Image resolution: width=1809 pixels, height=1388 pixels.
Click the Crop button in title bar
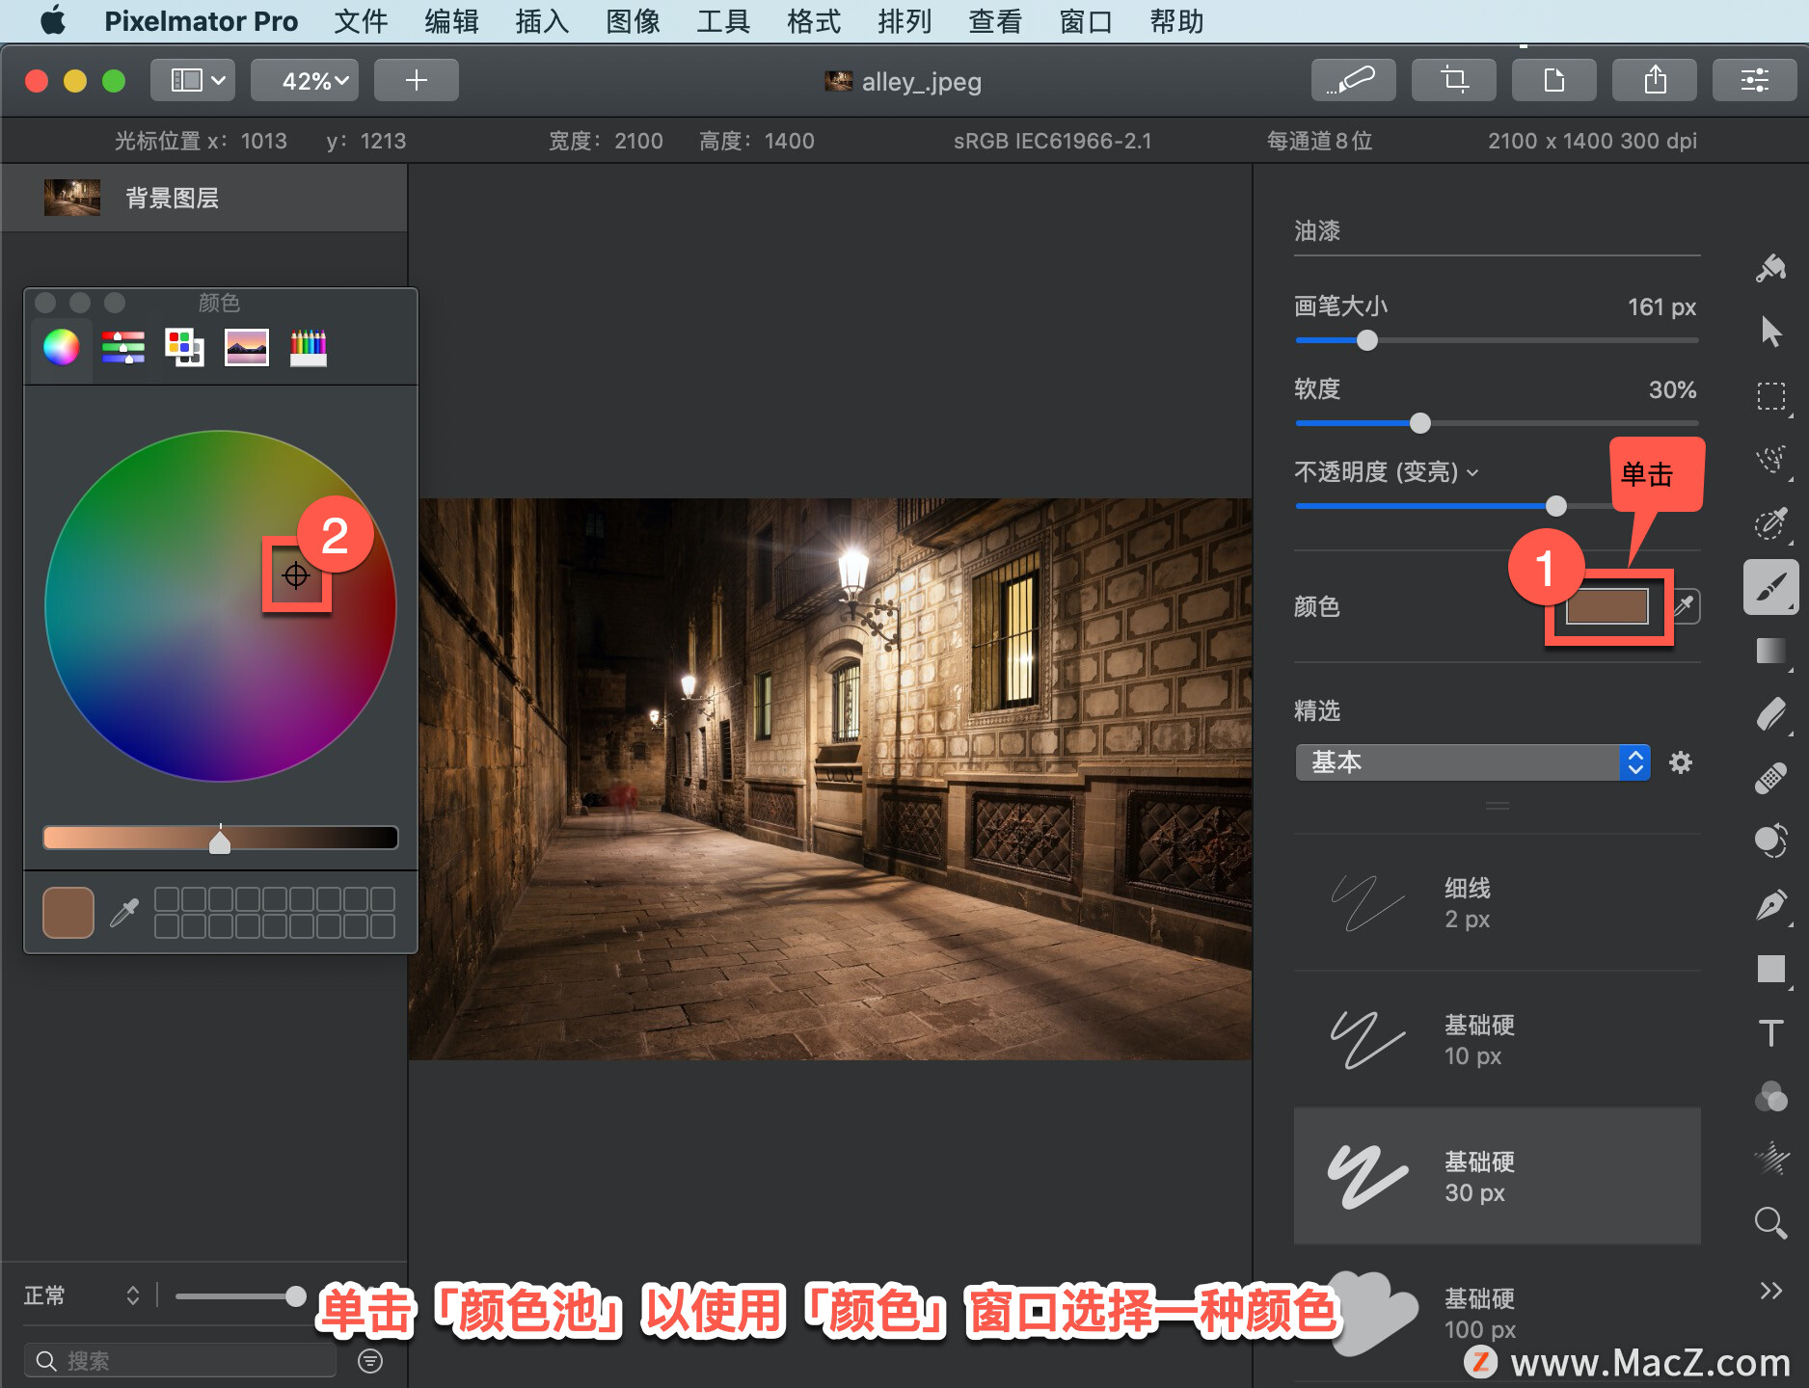click(1453, 80)
